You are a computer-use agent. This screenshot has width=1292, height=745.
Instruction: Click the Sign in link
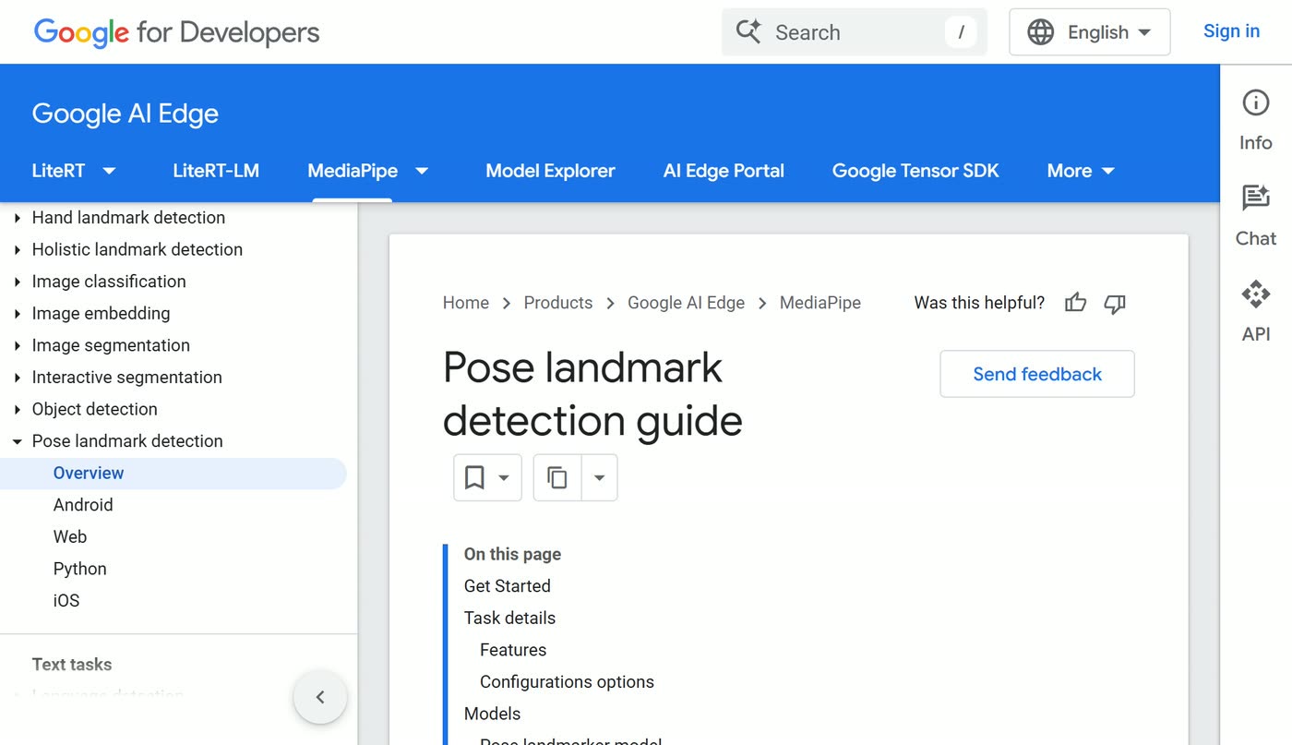coord(1231,31)
